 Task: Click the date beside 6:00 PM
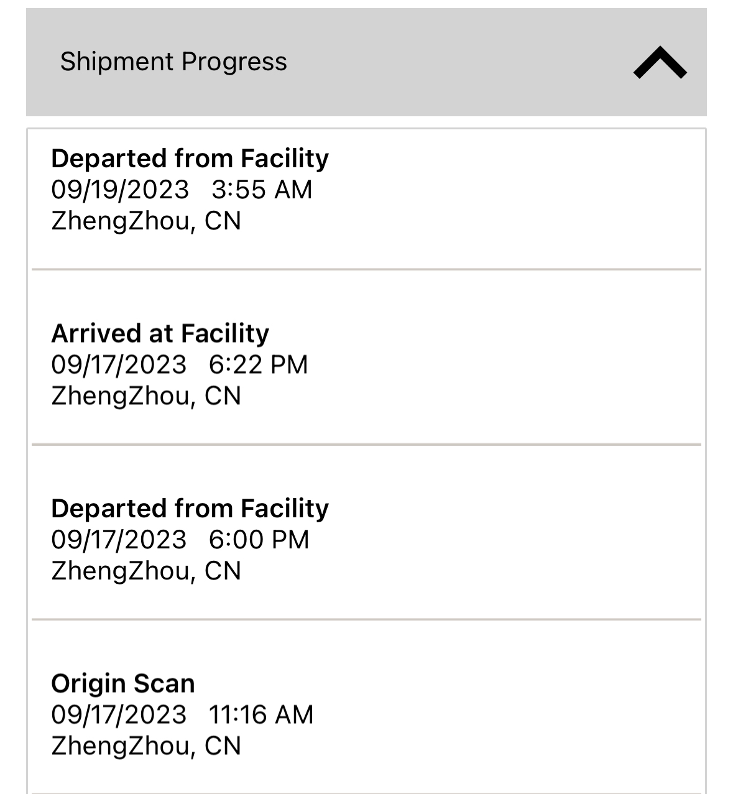point(119,540)
